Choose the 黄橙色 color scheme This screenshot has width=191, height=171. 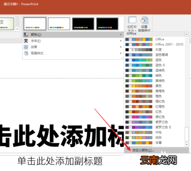coord(154,91)
